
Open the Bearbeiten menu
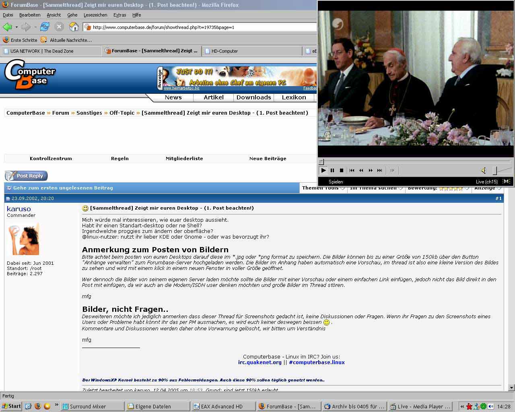point(30,15)
